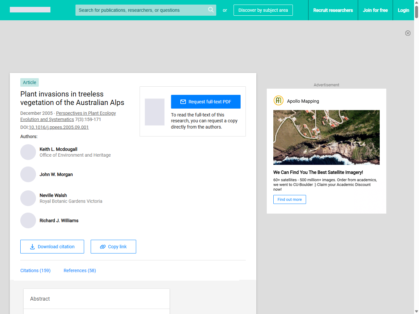Click the envelope icon on Request full-text PDF
This screenshot has height=314, width=419.
pyautogui.click(x=183, y=102)
